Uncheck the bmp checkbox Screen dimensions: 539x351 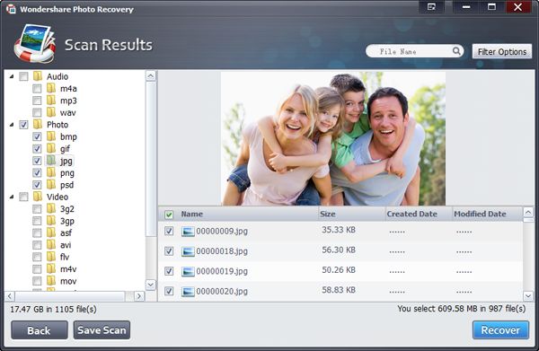click(37, 136)
